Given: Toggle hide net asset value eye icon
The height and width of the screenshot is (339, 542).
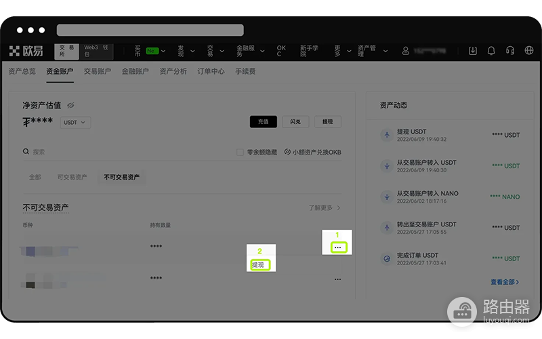Looking at the screenshot, I should pyautogui.click(x=70, y=105).
